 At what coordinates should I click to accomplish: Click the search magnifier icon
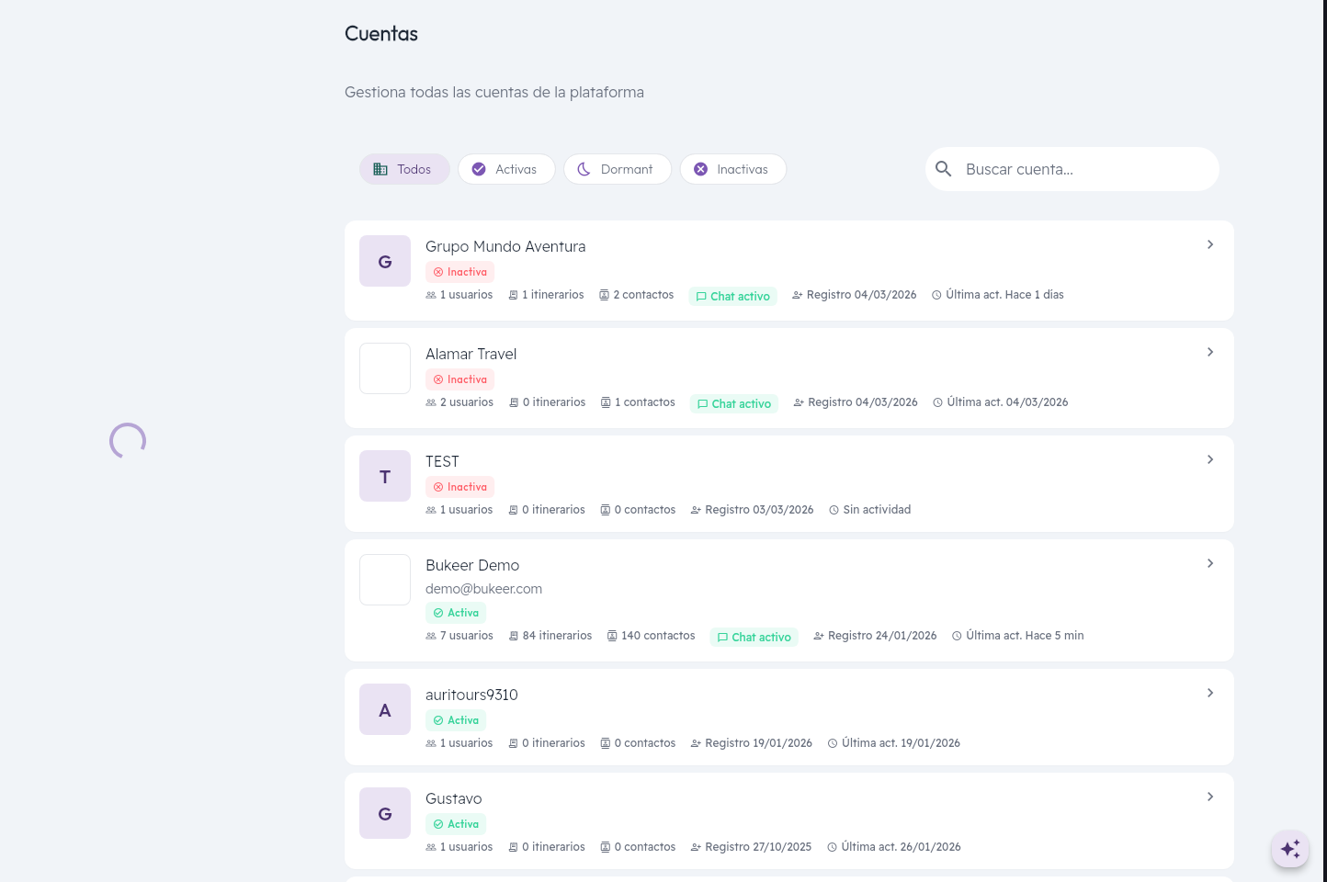pos(943,169)
